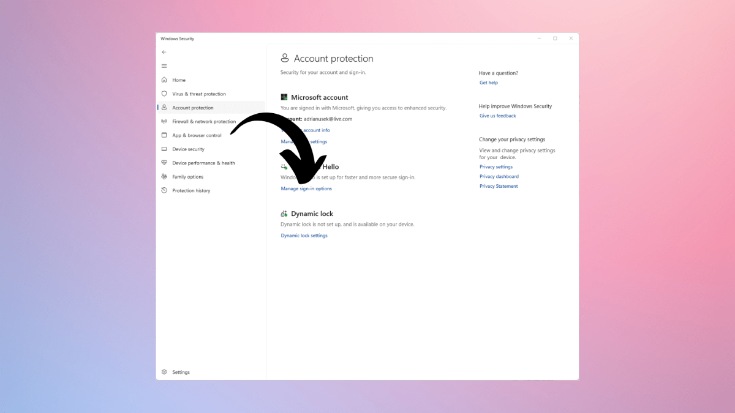Click the Account protection heading person icon
This screenshot has height=413, width=735.
point(285,58)
